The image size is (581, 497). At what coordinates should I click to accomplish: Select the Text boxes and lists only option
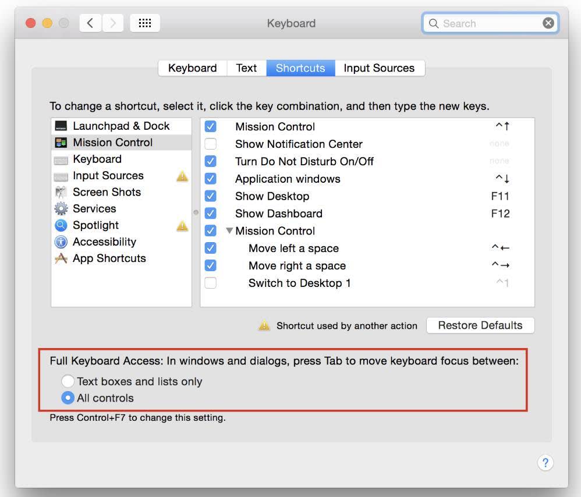point(68,381)
